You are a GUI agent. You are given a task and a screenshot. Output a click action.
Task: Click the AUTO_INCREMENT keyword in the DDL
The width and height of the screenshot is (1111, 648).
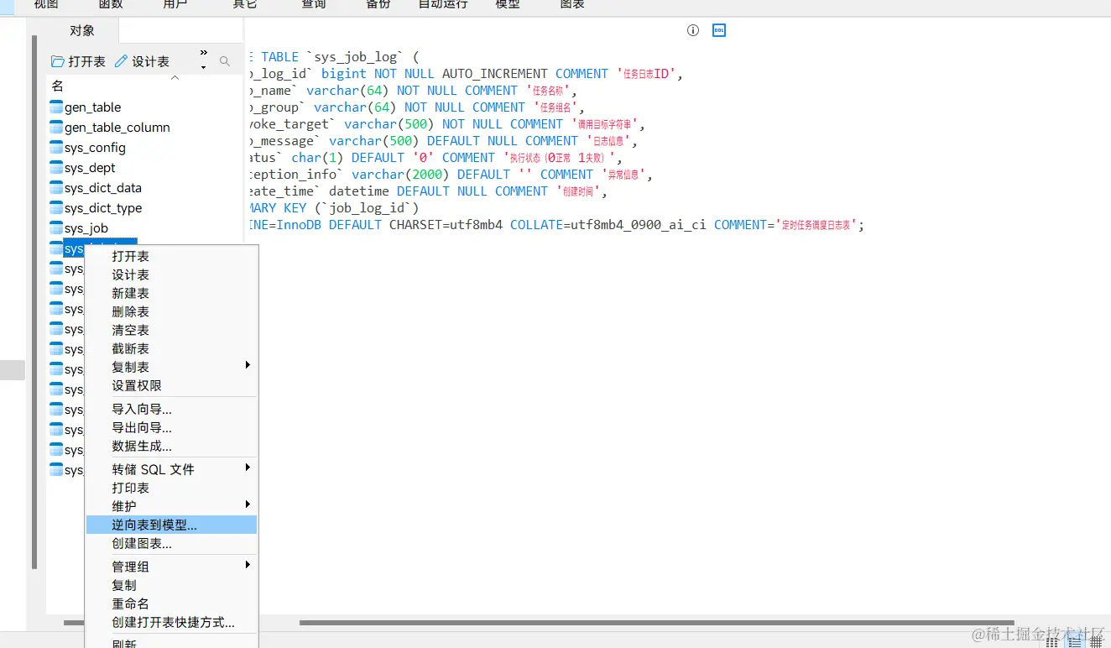coord(495,74)
